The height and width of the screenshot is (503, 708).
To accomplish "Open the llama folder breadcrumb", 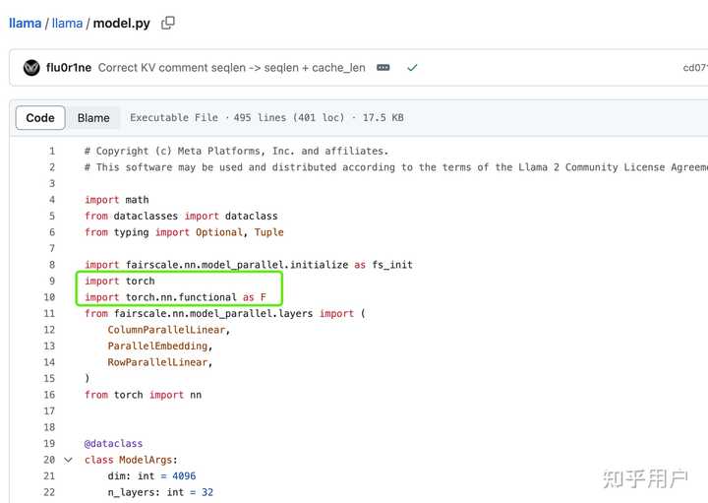I will [67, 23].
